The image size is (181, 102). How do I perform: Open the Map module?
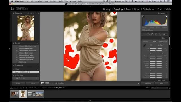(x=128, y=9)
